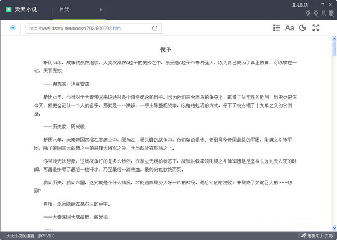Click the 天天小说阅读器 status bar label
The image size is (337, 240).
point(21,236)
